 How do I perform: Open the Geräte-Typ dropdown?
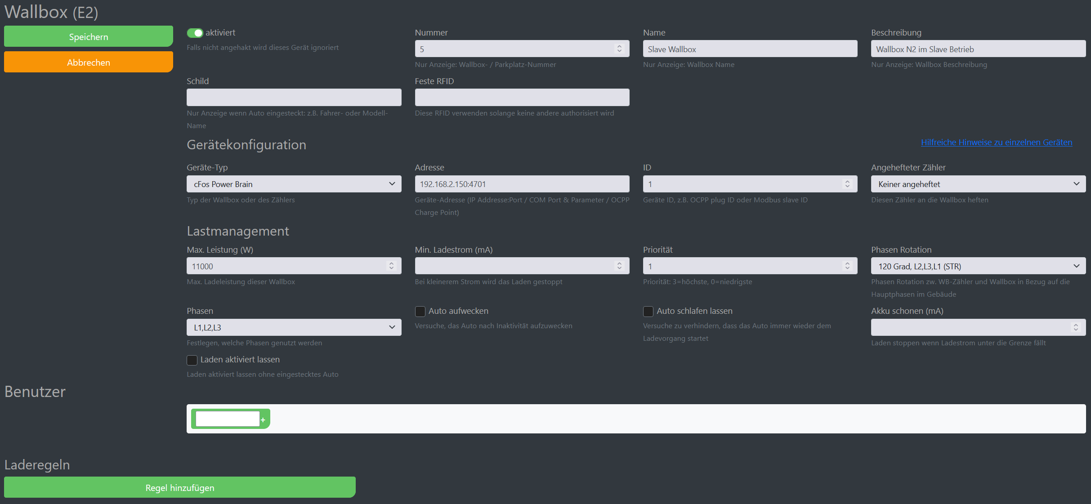tap(294, 184)
